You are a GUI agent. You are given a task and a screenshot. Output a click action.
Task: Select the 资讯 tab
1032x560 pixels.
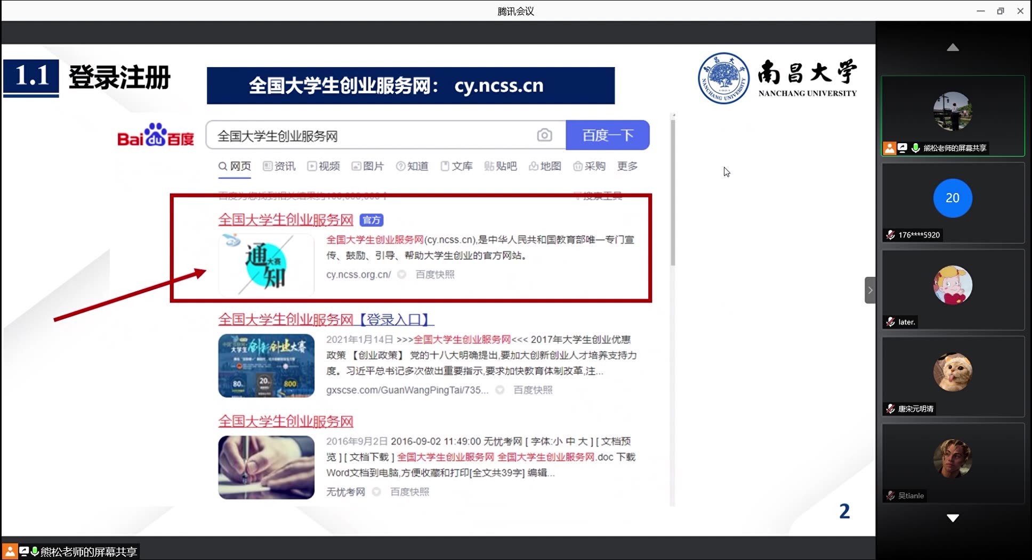(x=279, y=167)
